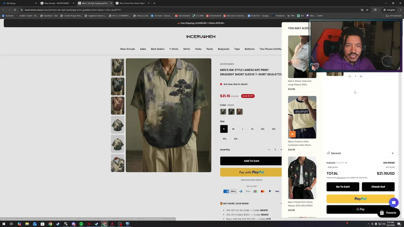Select size 3XL
Image resolution: width=404 pixels, height=227 pixels.
[274, 129]
